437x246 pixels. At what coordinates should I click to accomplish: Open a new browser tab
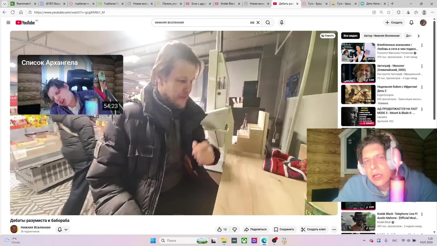tap(392, 4)
